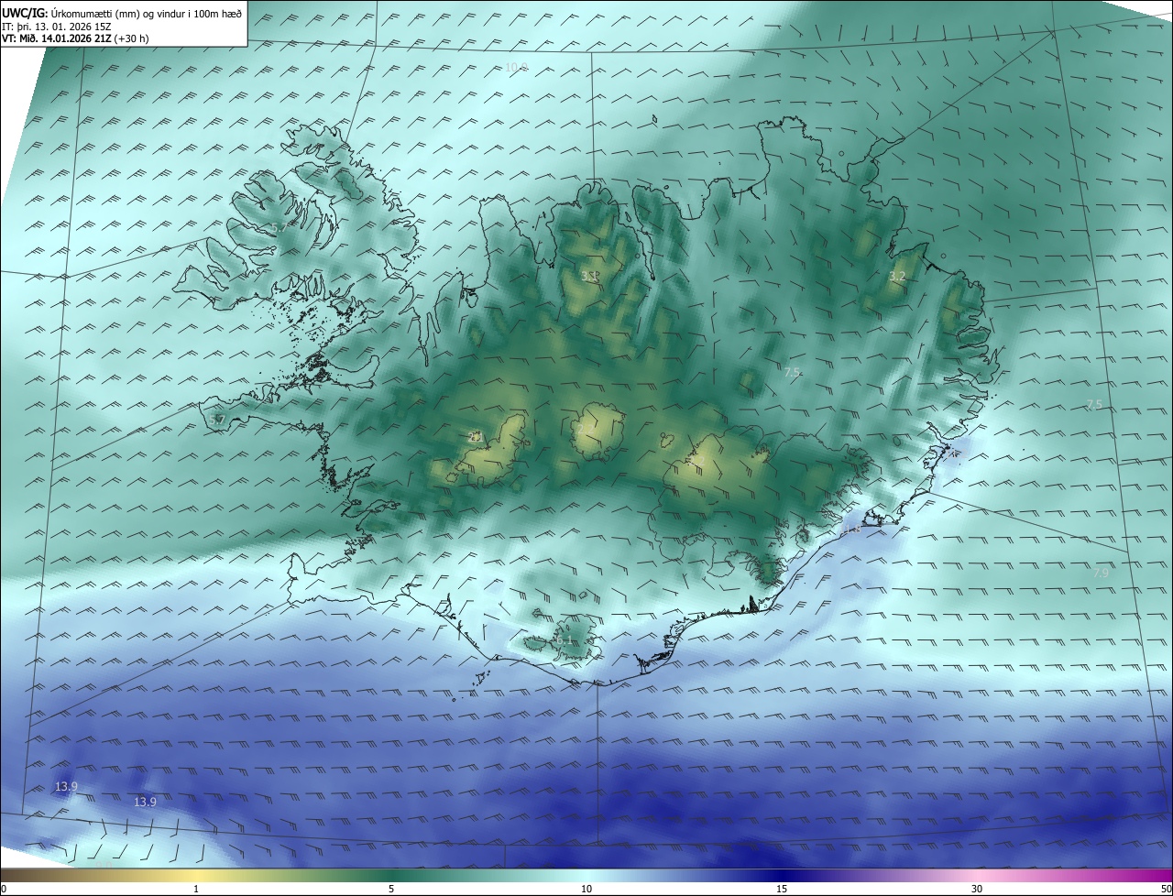Click the '7.9' value label over the sea
The height and width of the screenshot is (896, 1173).
click(1101, 572)
